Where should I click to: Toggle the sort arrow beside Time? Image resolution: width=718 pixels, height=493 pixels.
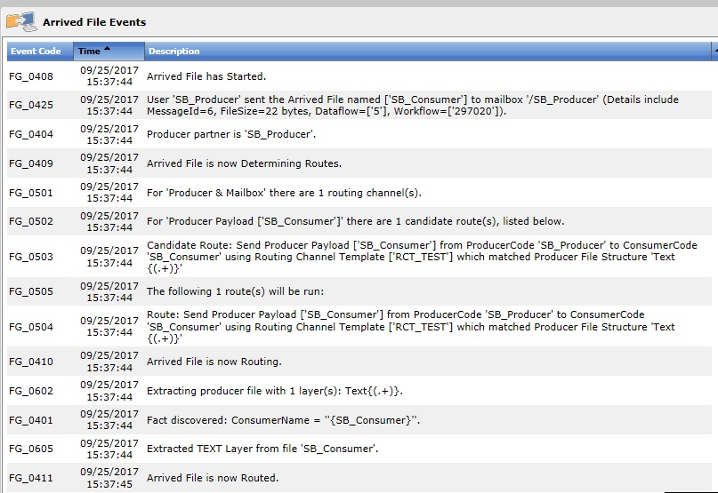click(108, 49)
